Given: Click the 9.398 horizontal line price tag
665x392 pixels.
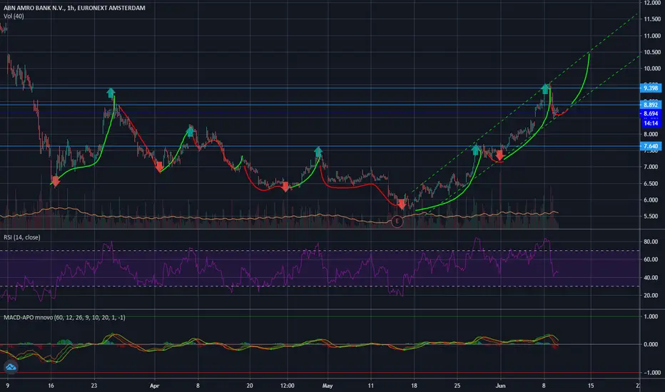Looking at the screenshot, I should [x=651, y=88].
